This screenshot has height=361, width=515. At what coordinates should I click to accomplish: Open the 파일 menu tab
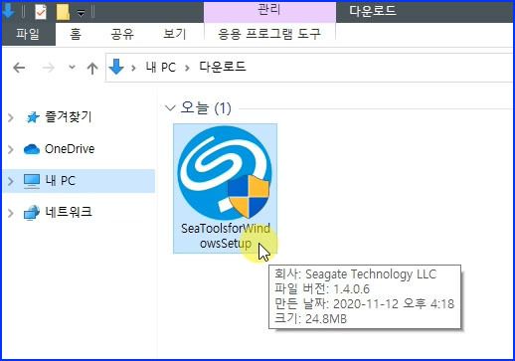(28, 34)
